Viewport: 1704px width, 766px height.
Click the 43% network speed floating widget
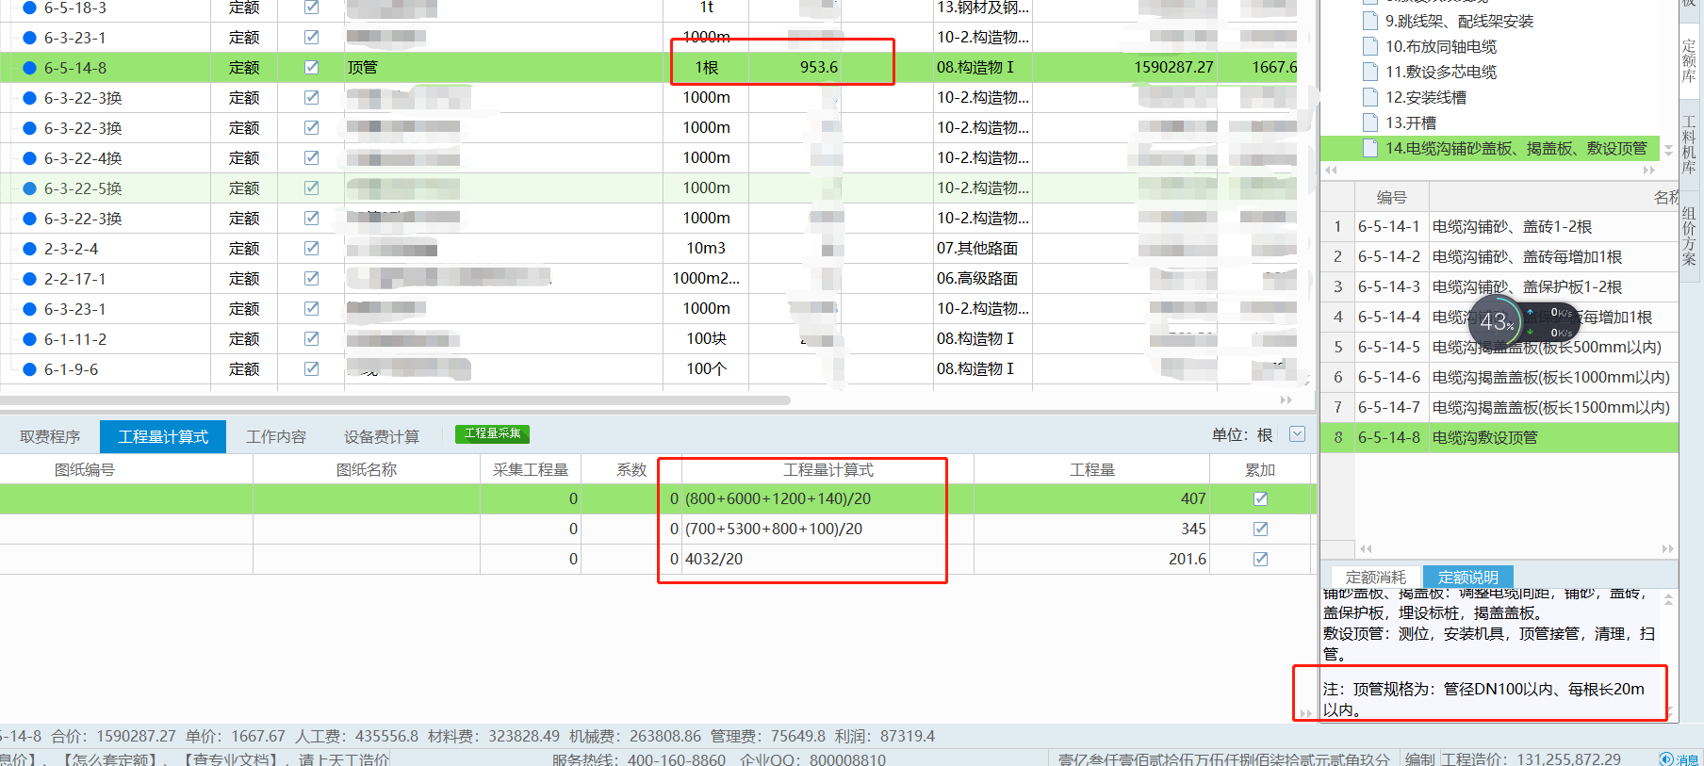[1522, 321]
